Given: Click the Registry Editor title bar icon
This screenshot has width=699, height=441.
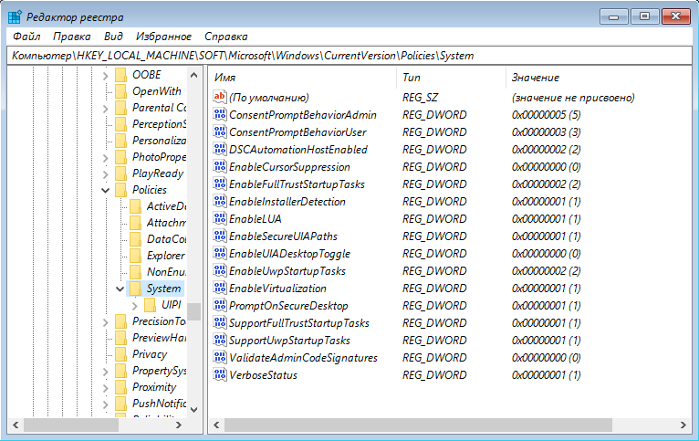Looking at the screenshot, I should (16, 16).
